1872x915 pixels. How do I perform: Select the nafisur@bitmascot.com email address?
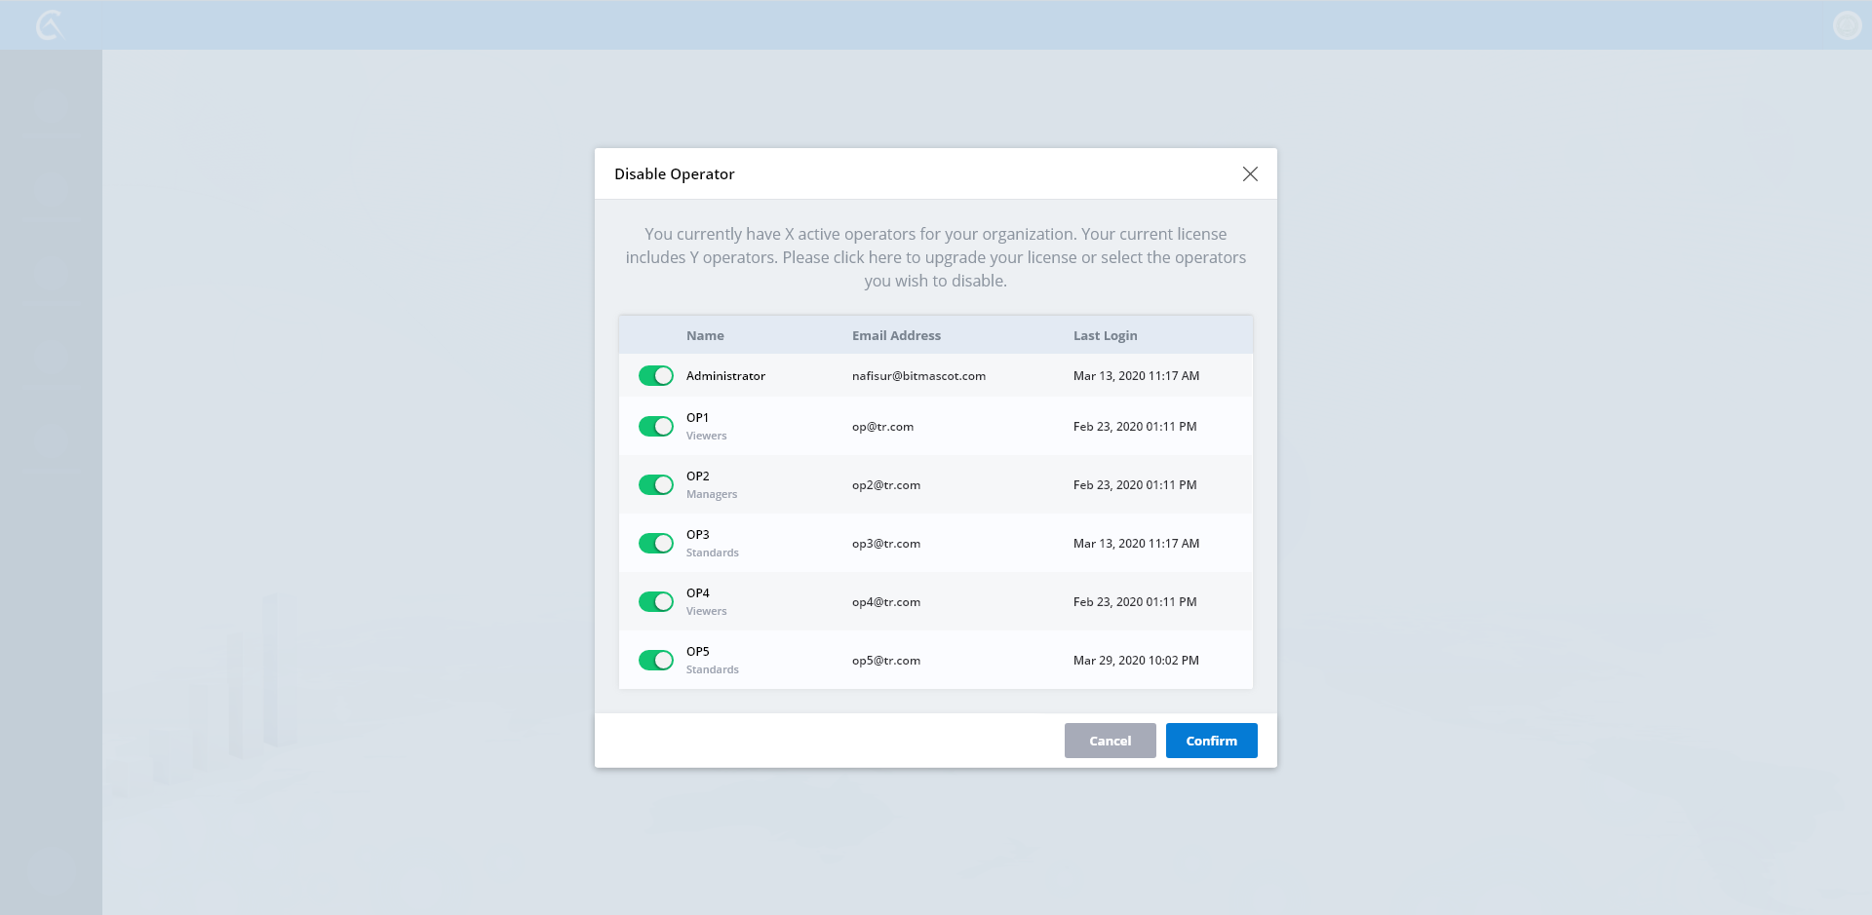(918, 376)
